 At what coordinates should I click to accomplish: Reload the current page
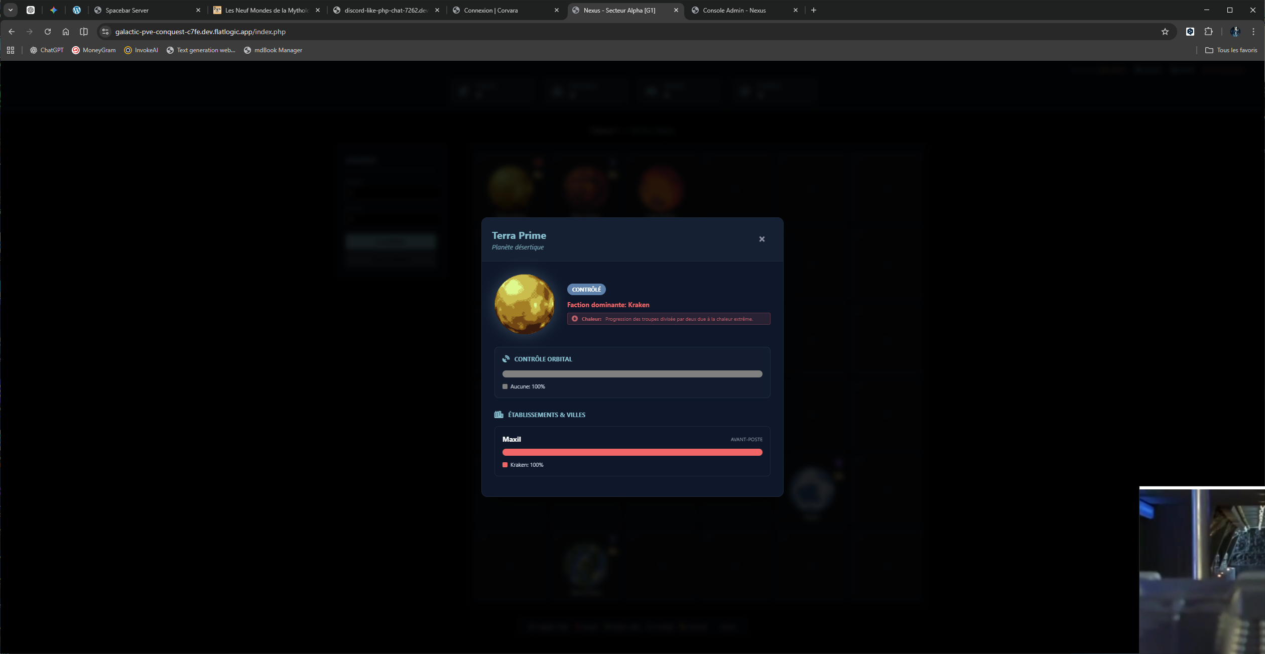[48, 32]
